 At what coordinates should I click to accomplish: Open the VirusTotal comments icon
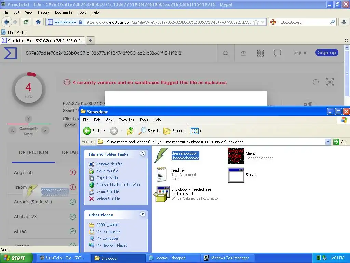pos(277,53)
